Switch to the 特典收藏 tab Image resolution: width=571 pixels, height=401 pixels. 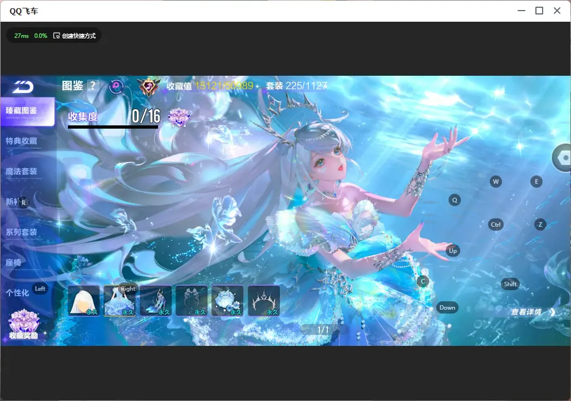tap(22, 141)
